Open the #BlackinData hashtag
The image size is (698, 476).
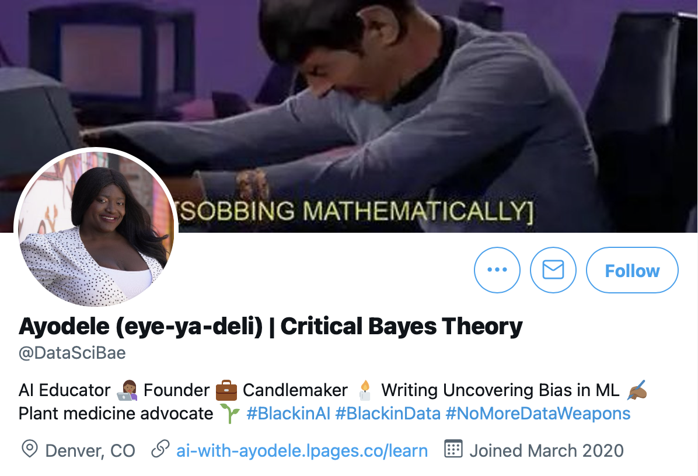[x=388, y=414]
